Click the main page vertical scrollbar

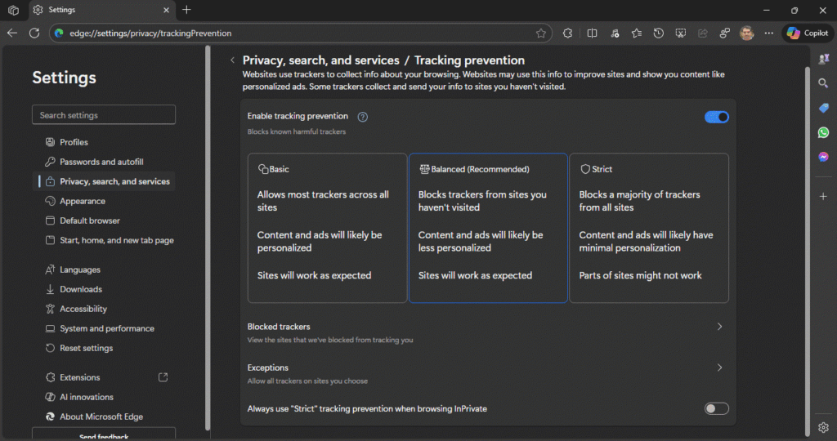[x=807, y=252]
